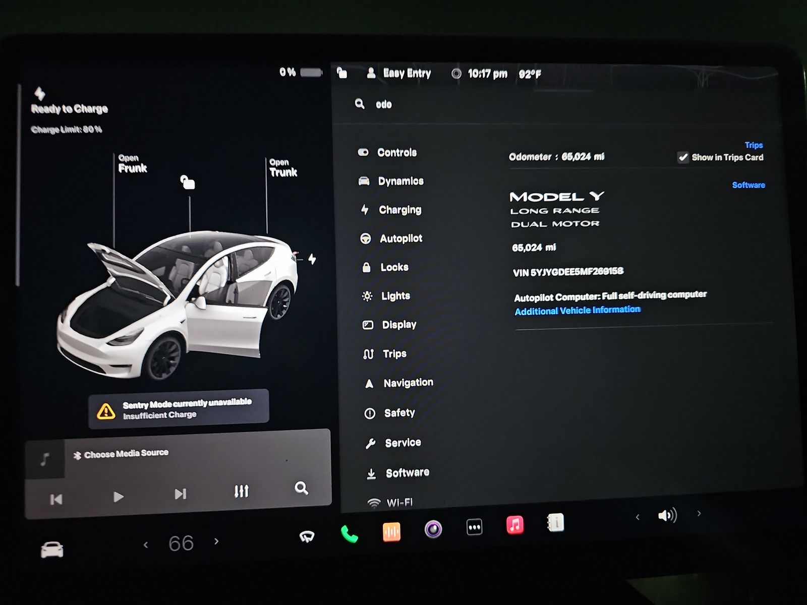Follow the blue Software link
This screenshot has width=807, height=605.
pyautogui.click(x=748, y=185)
